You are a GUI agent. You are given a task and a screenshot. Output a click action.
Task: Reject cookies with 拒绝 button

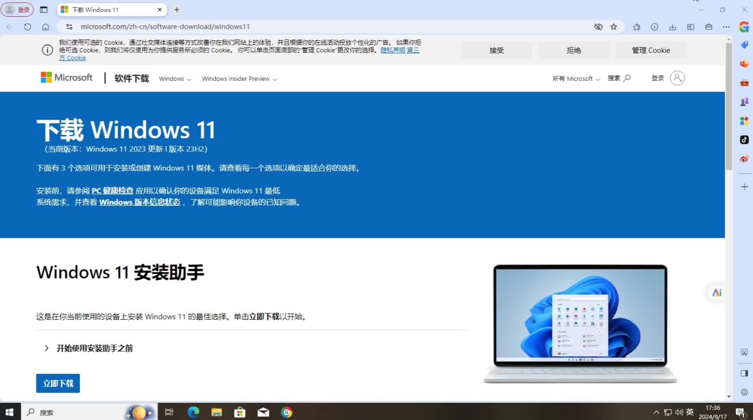point(574,50)
